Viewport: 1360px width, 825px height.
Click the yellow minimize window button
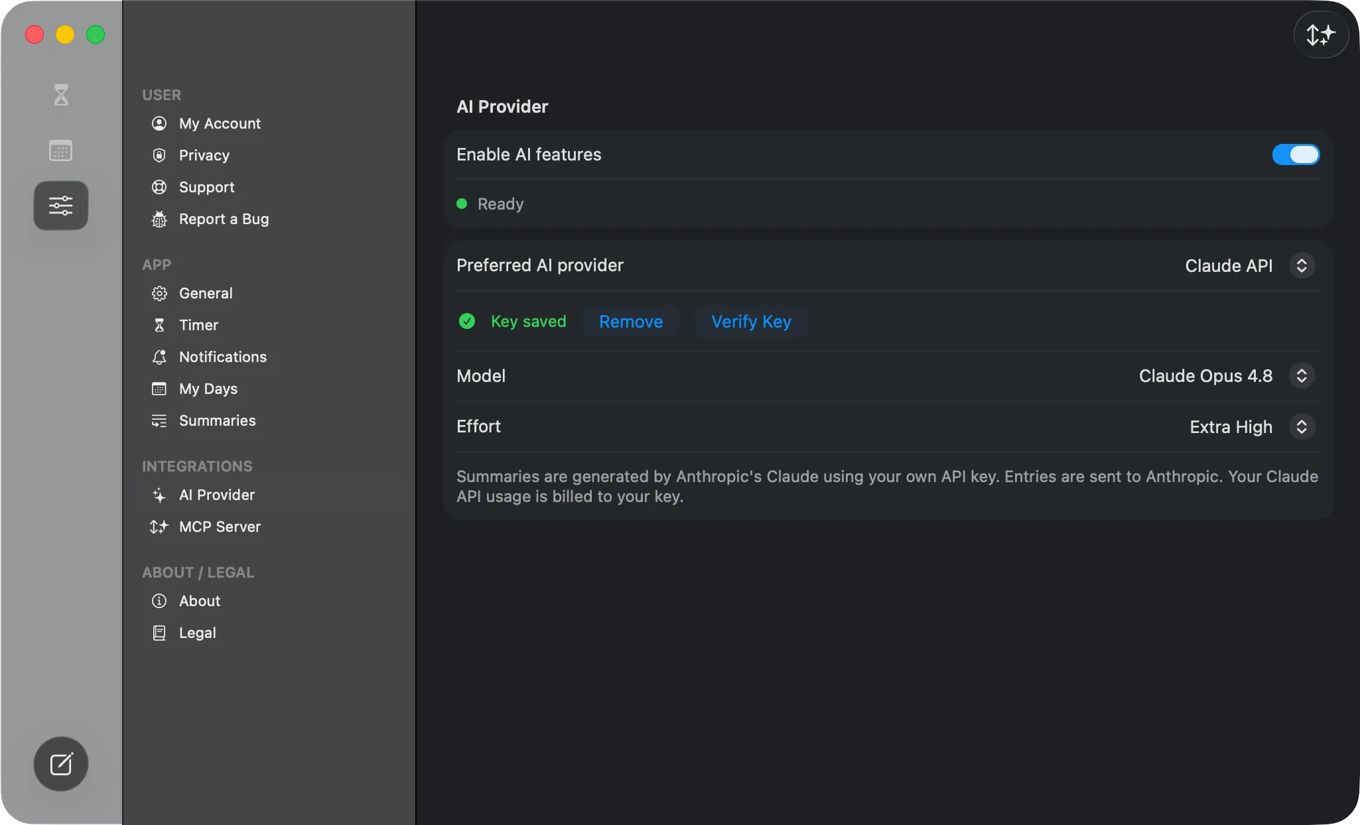pyautogui.click(x=65, y=34)
